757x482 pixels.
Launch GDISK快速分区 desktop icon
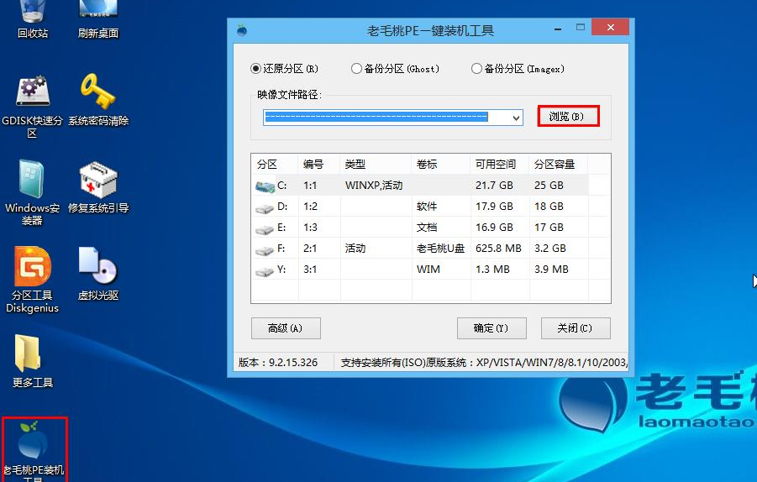pyautogui.click(x=32, y=106)
